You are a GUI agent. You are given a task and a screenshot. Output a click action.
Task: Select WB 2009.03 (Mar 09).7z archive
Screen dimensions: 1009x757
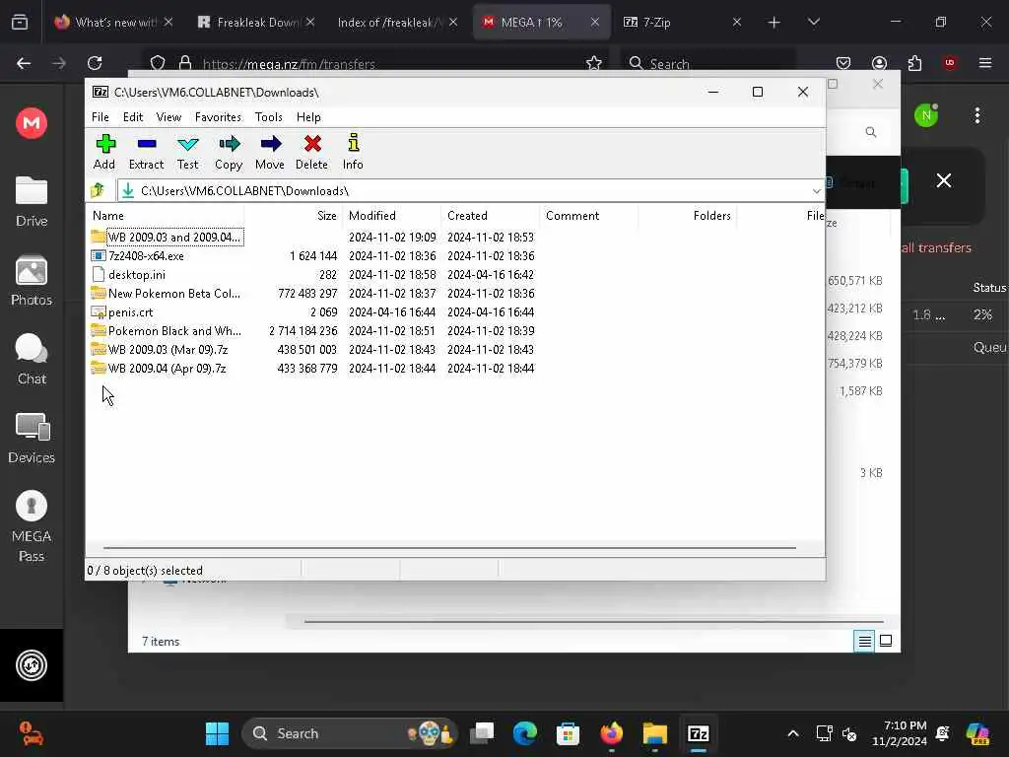pyautogui.click(x=168, y=350)
